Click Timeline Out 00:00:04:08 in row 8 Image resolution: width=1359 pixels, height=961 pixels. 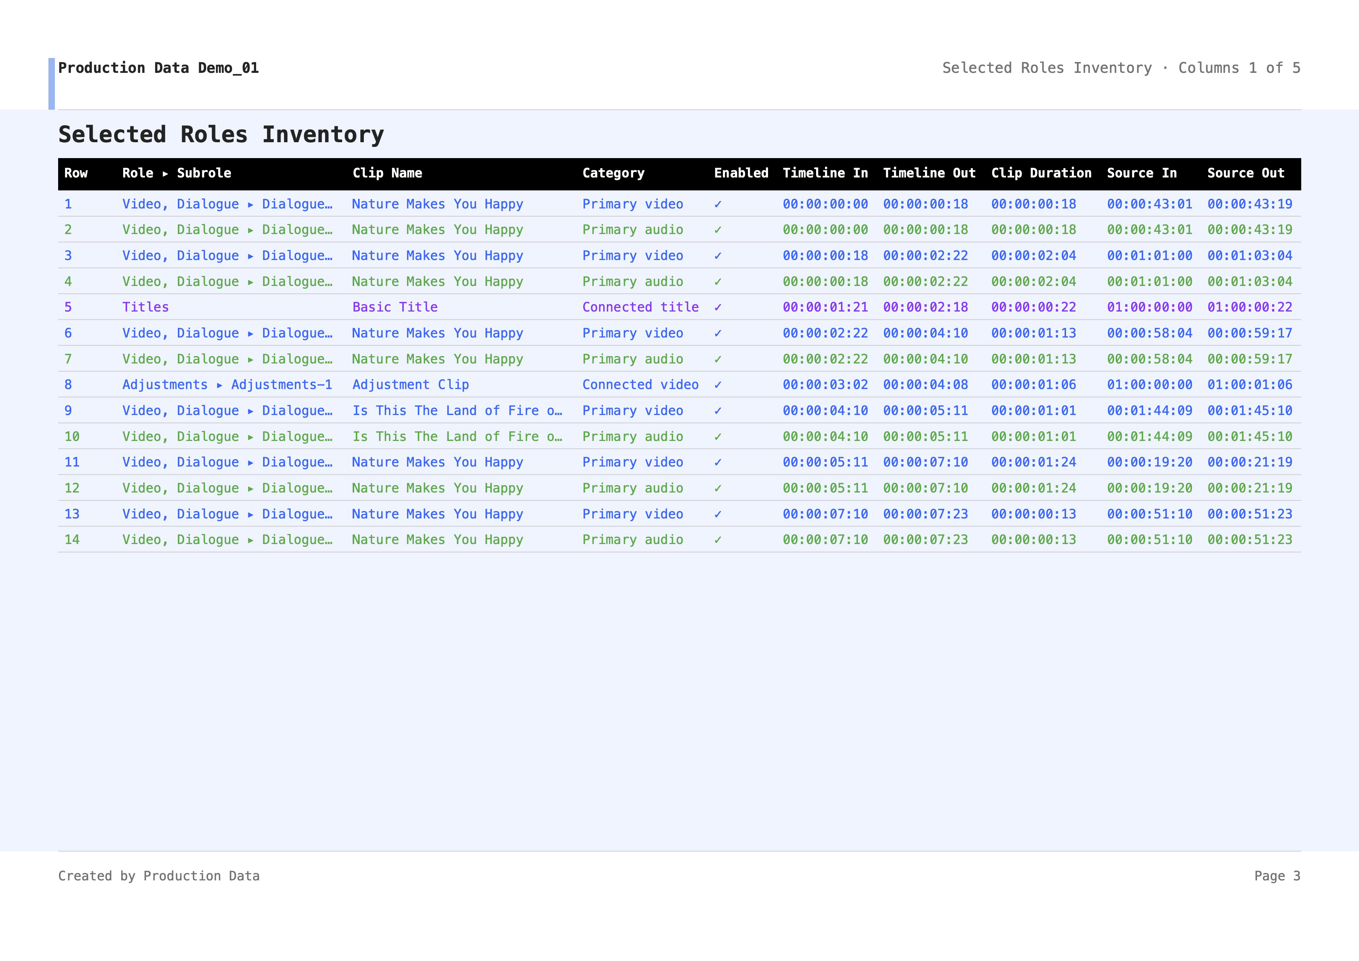click(x=926, y=385)
